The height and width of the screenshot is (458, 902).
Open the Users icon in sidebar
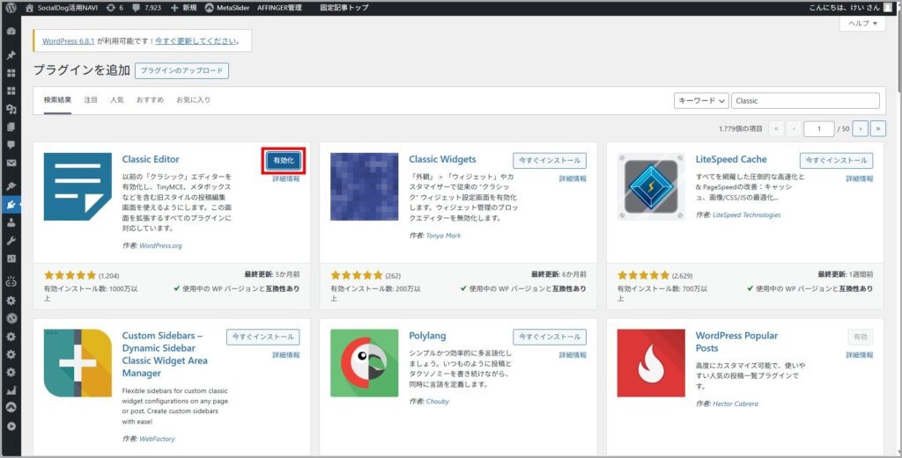(x=11, y=222)
